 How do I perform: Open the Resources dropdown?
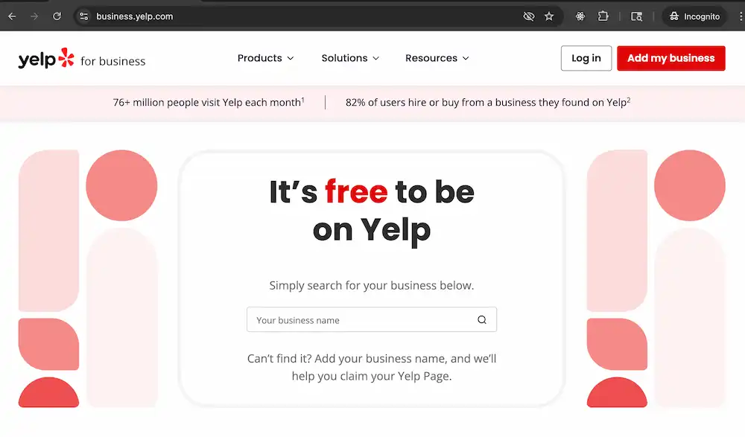pyautogui.click(x=437, y=58)
